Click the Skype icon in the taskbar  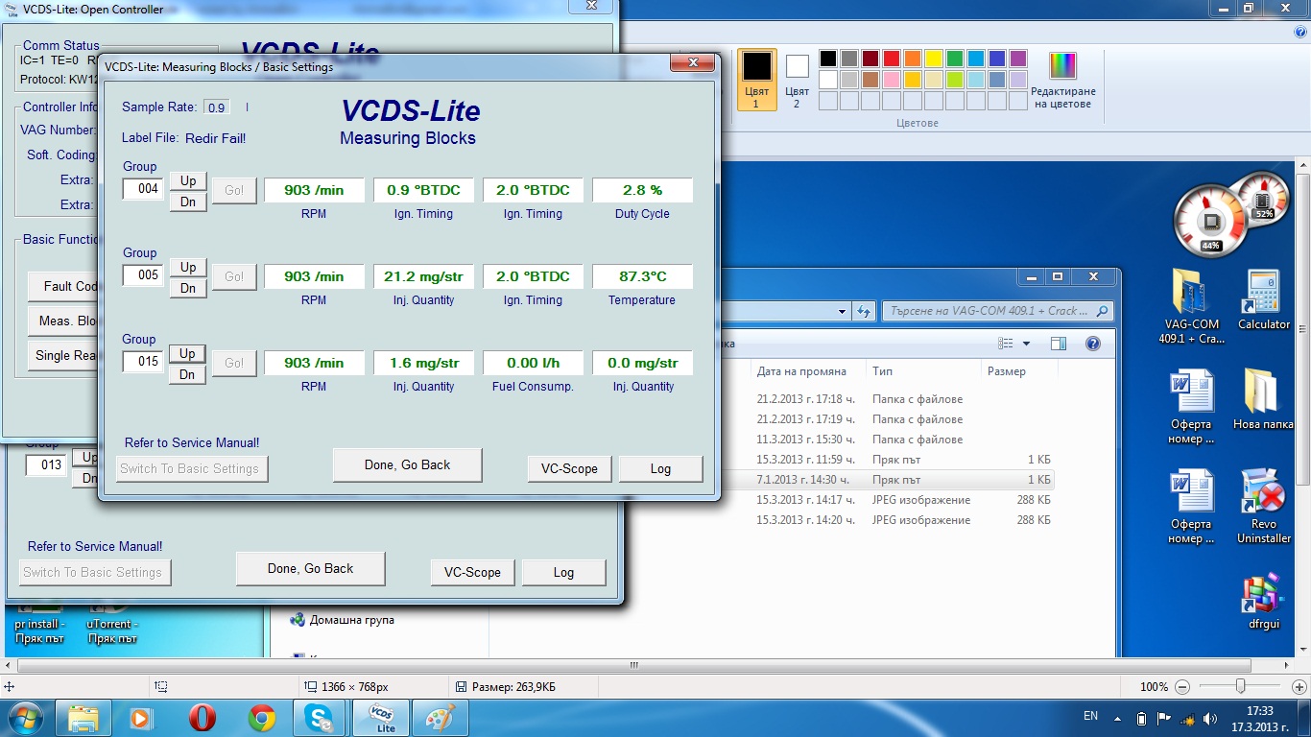click(320, 718)
